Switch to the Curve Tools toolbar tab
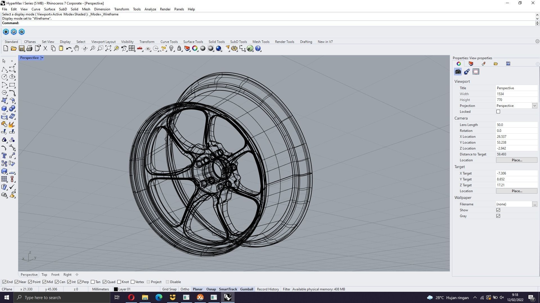Screen dimensions: 540x303 pos(169,42)
